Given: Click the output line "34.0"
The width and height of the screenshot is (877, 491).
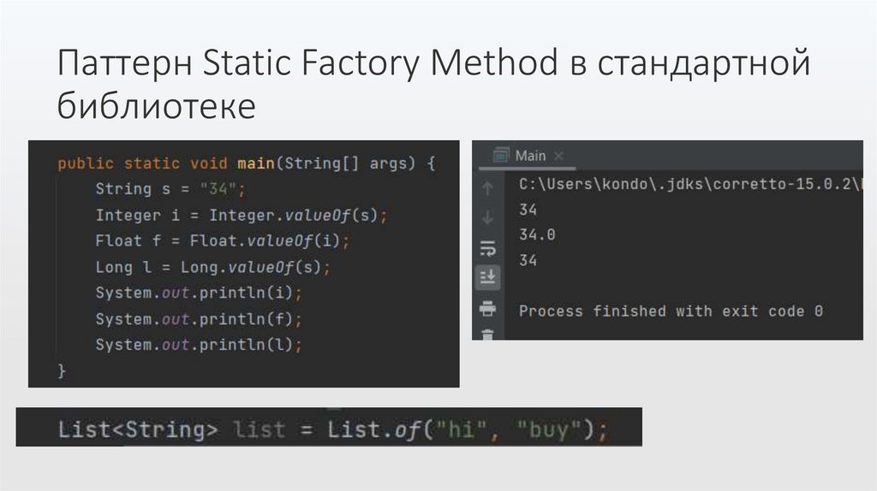Looking at the screenshot, I should [x=537, y=234].
